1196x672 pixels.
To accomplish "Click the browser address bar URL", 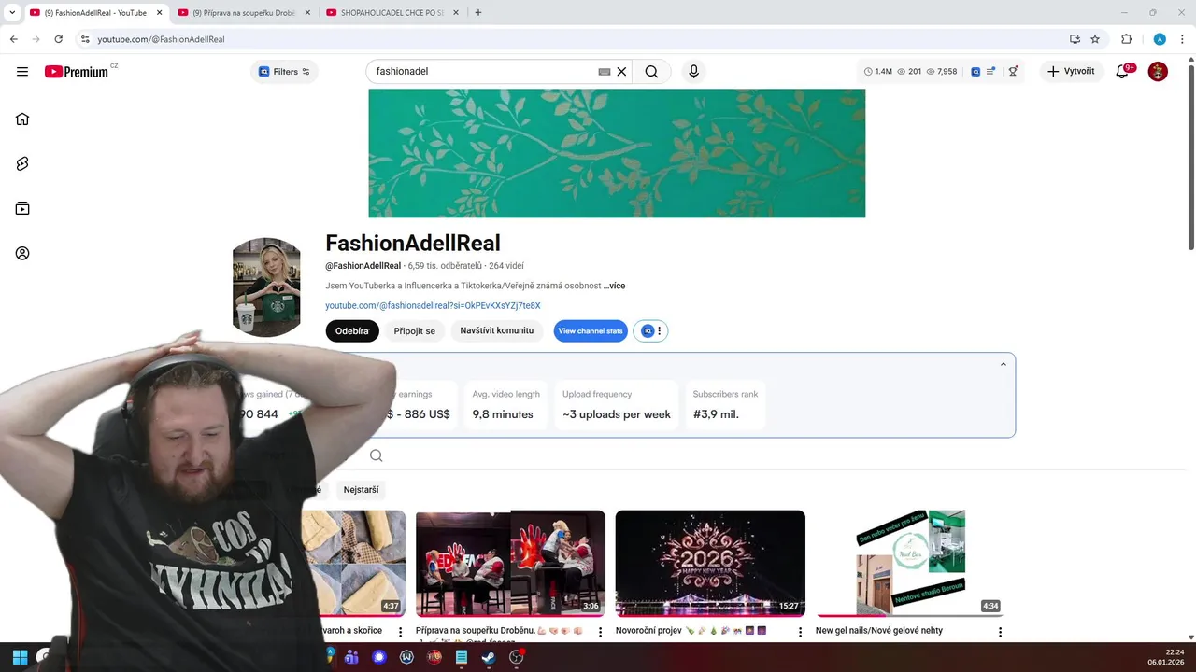I will click(161, 39).
